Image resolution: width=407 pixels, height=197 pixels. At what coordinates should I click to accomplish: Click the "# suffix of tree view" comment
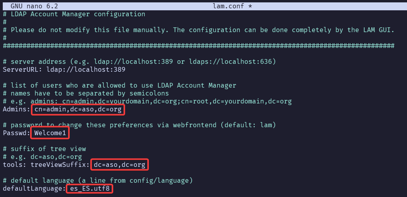[x=44, y=149]
